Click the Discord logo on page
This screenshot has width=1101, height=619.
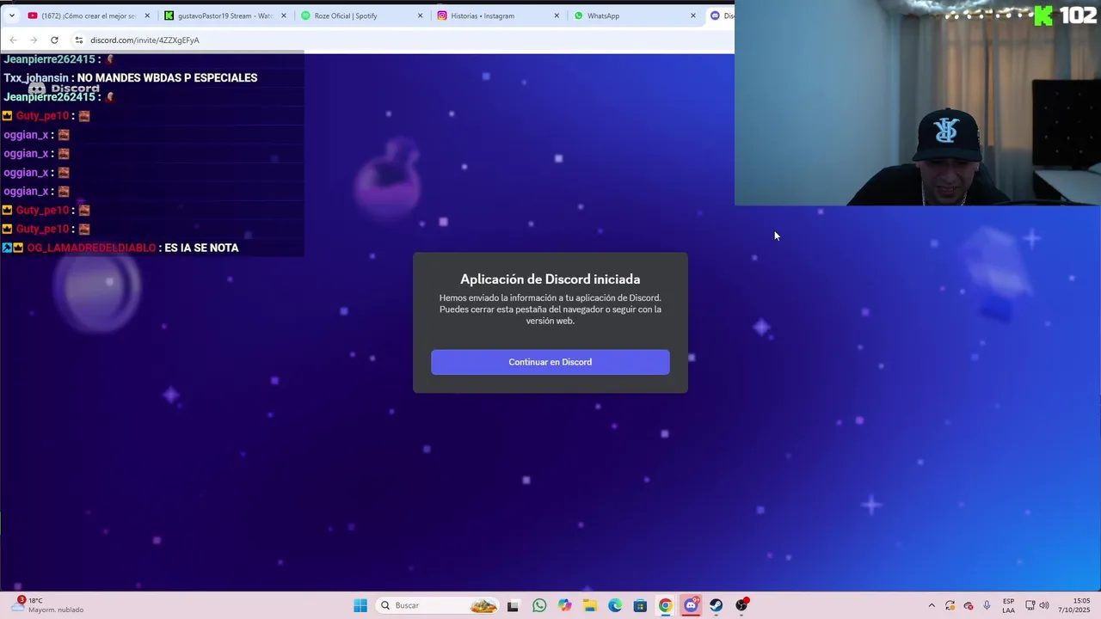coord(65,89)
